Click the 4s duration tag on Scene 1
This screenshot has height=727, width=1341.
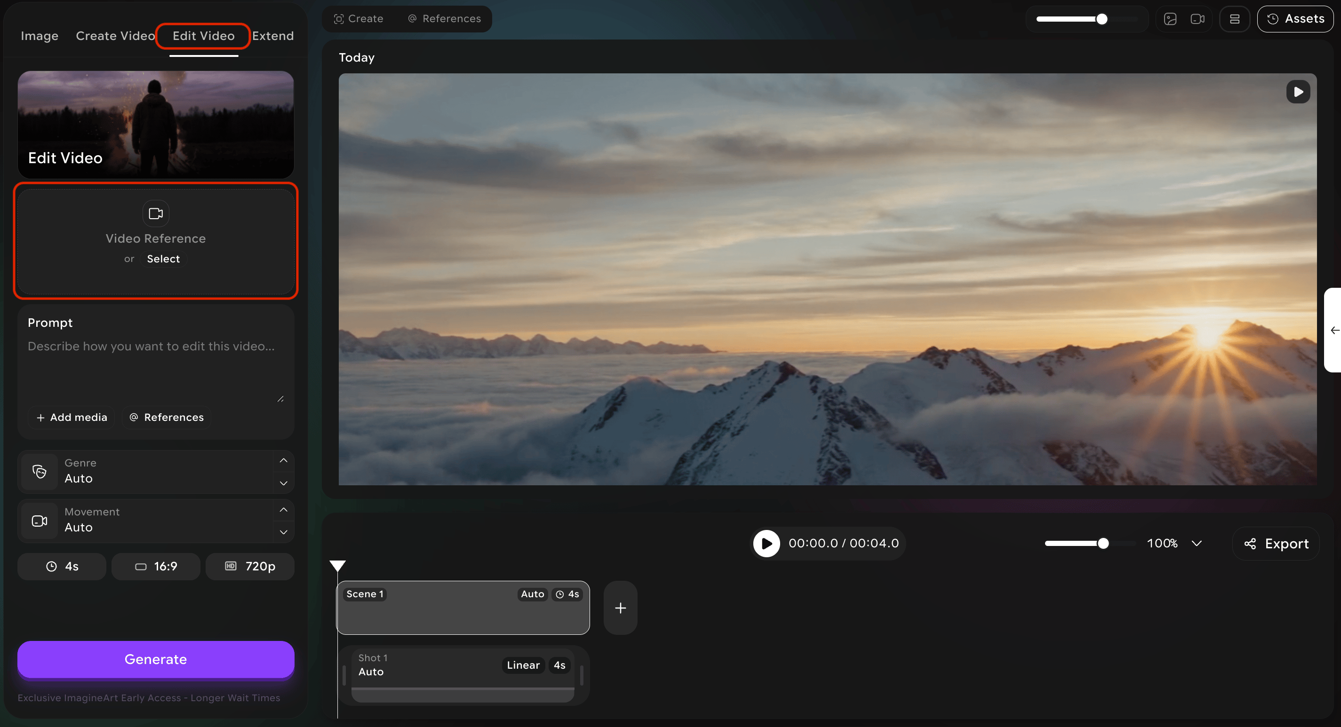567,594
